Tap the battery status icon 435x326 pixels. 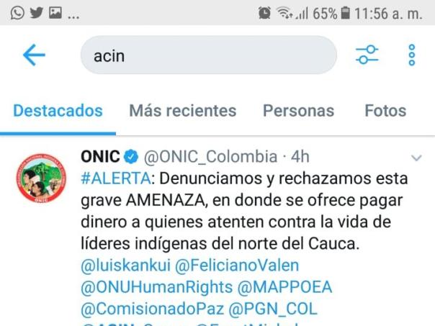(345, 13)
